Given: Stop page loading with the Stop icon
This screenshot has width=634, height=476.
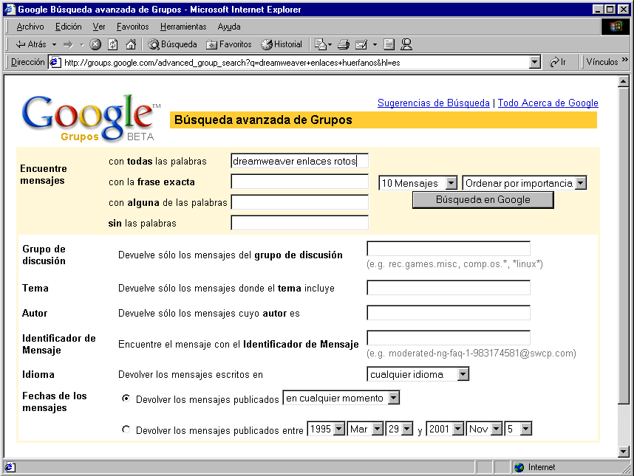Looking at the screenshot, I should (x=95, y=44).
